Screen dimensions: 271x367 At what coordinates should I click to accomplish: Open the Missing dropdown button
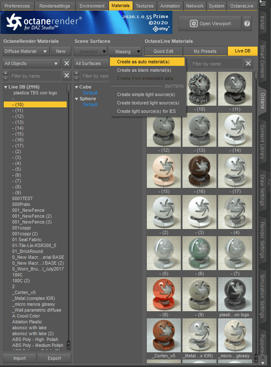click(125, 51)
